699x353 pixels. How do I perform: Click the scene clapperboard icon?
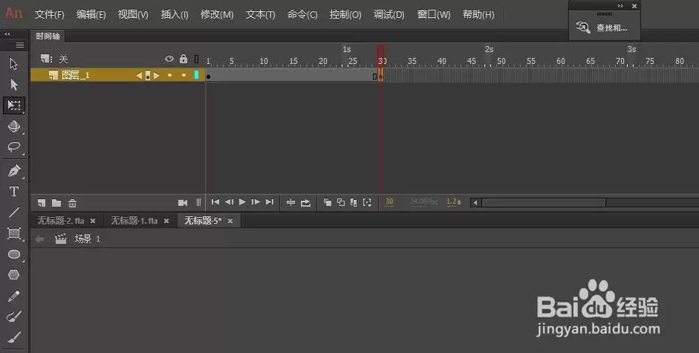coord(61,239)
